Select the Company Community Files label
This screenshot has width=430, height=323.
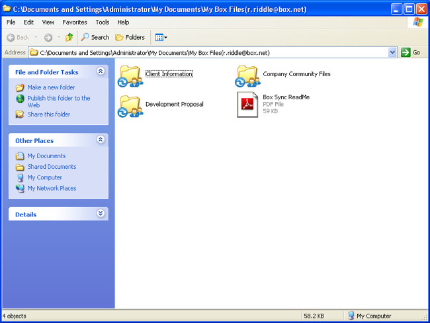point(296,74)
